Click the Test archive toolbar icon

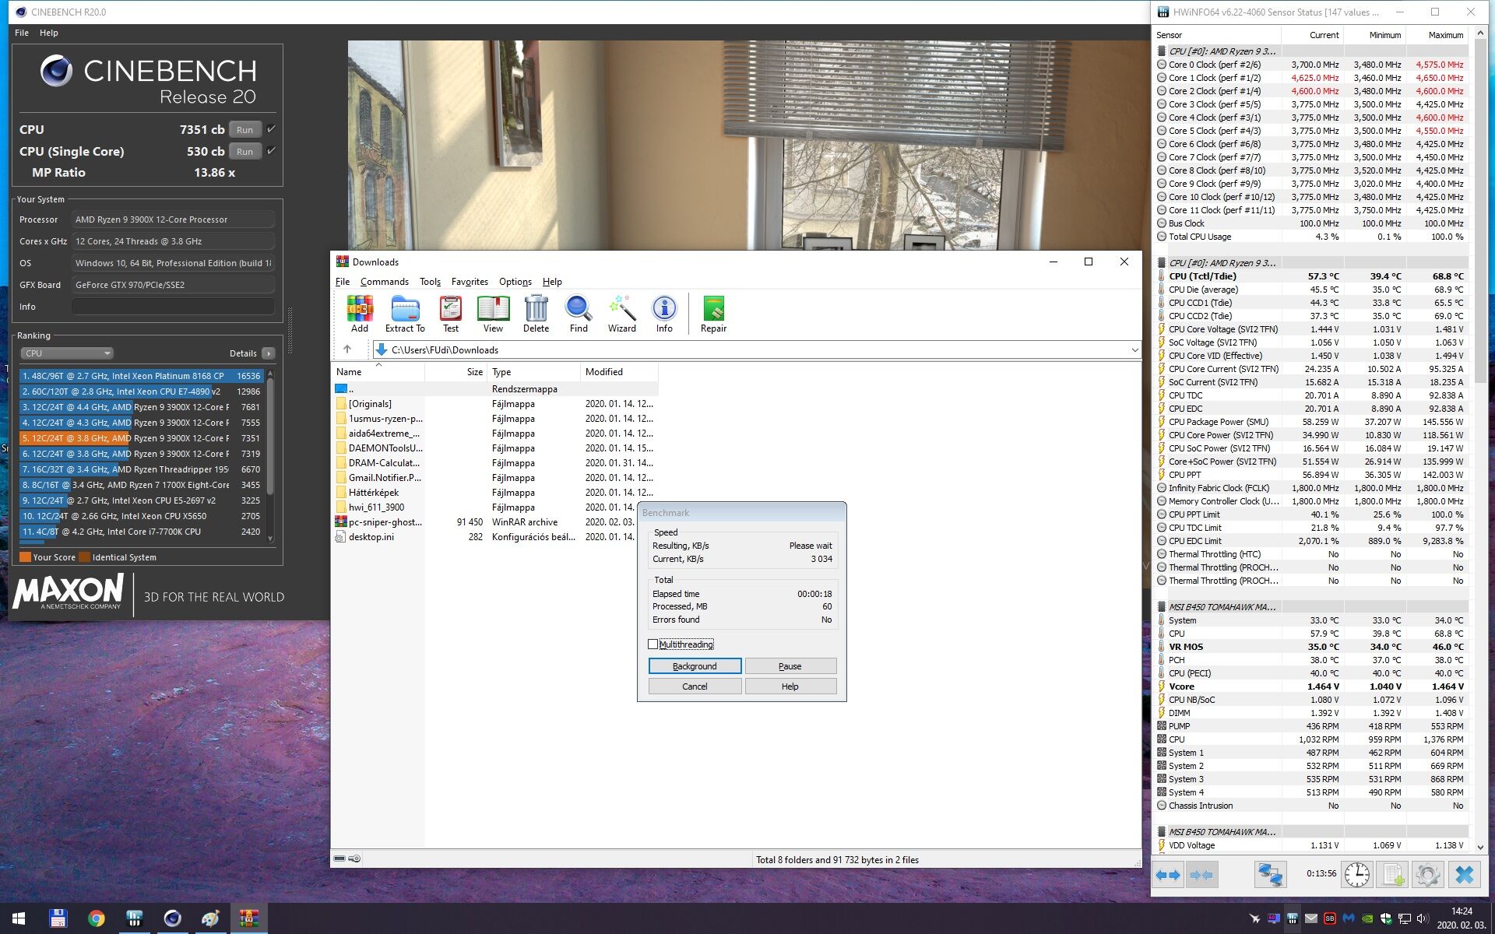point(451,314)
